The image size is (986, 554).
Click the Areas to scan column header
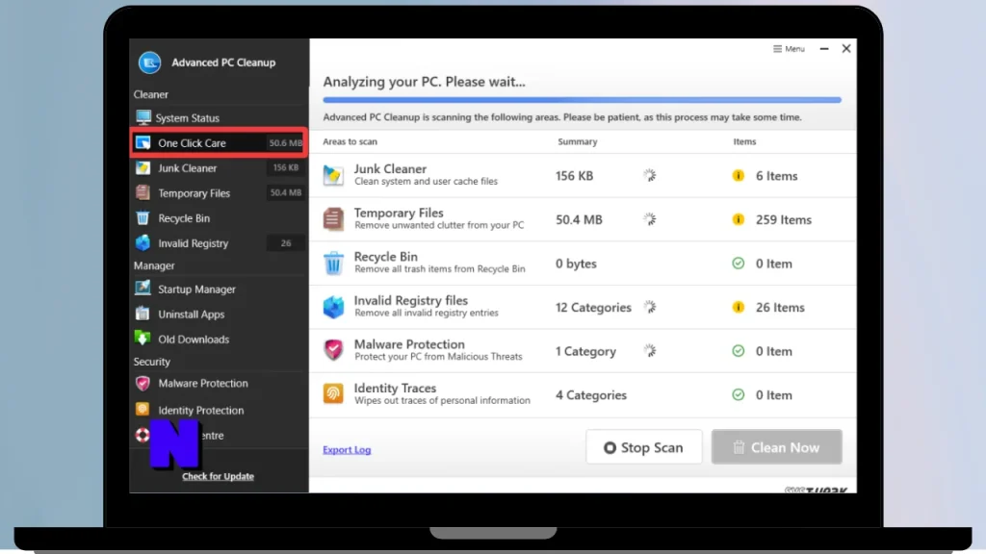pos(350,141)
